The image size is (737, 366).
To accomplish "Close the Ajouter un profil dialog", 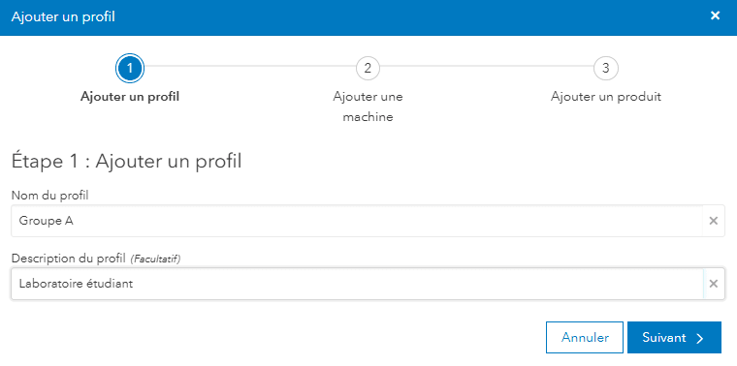I will (x=715, y=15).
